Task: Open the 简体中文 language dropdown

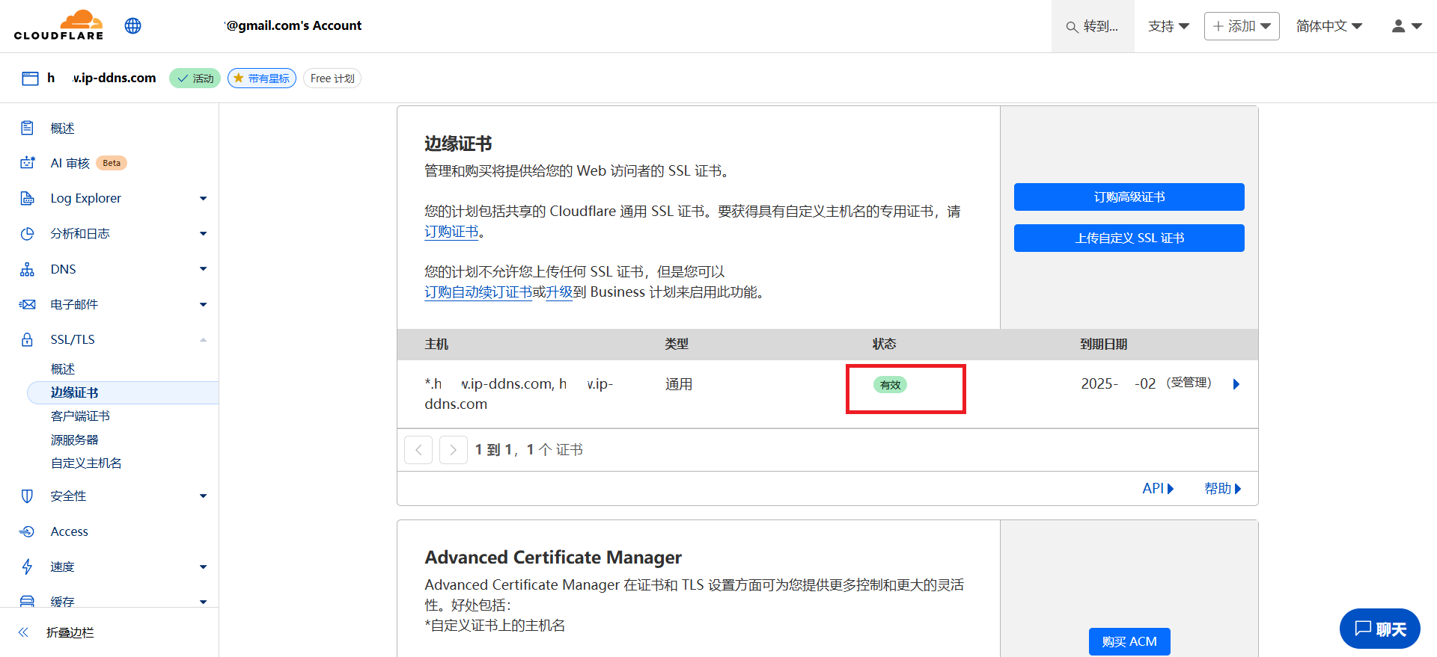Action: click(1328, 26)
